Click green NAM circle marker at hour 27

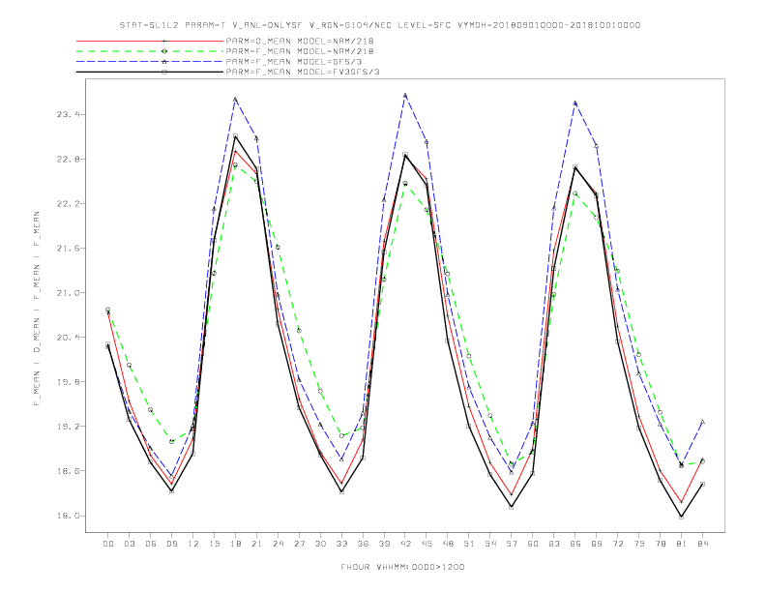(x=299, y=331)
